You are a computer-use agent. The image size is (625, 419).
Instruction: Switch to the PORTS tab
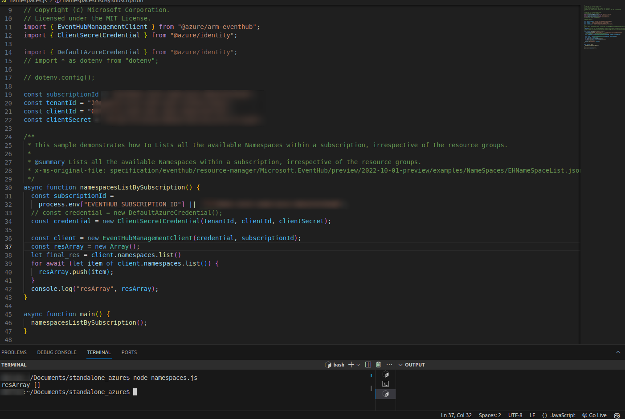[129, 352]
